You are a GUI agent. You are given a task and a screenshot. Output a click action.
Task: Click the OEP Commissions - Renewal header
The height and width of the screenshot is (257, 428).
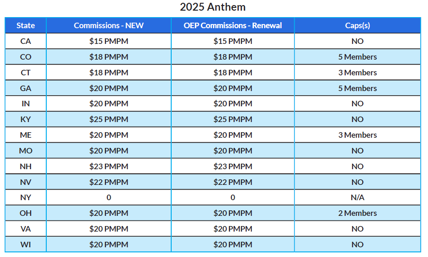click(233, 25)
